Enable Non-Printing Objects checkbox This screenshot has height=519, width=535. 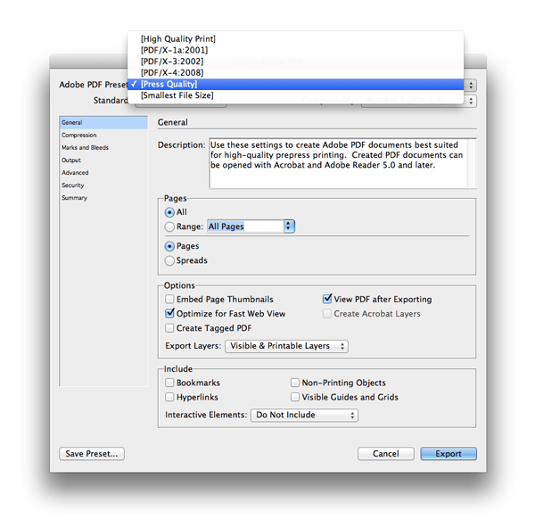pos(295,383)
